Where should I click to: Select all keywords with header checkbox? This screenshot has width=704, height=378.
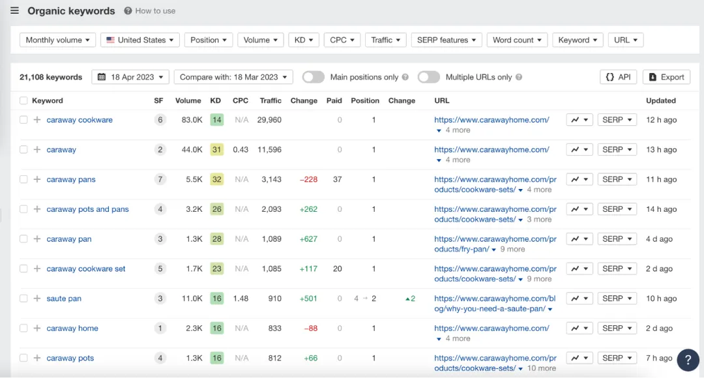pos(23,100)
